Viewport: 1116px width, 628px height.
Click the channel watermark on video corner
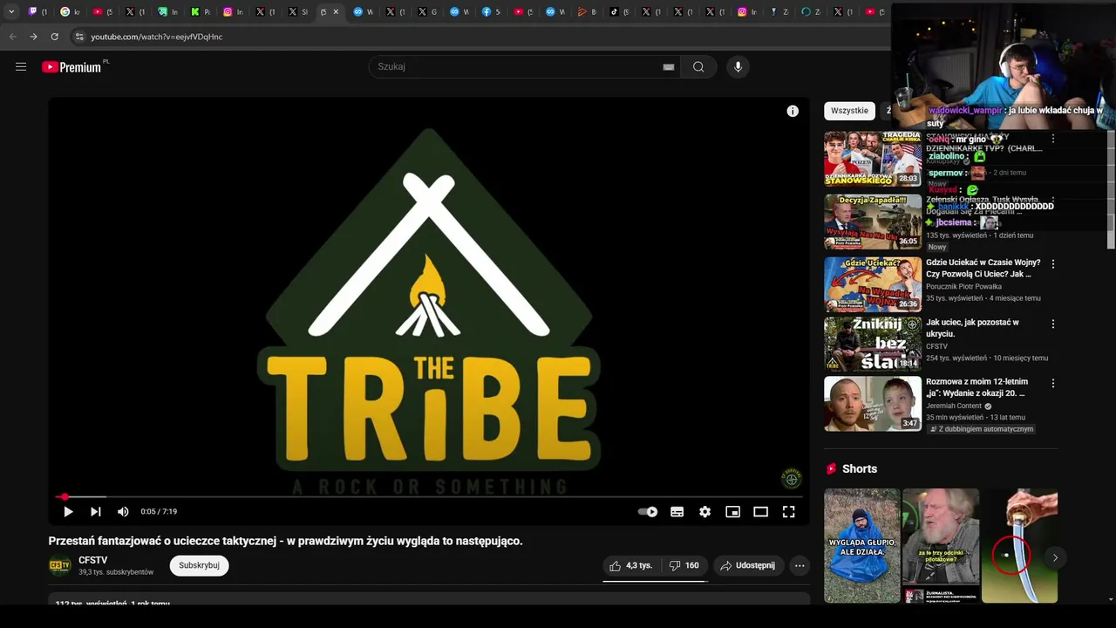791,478
